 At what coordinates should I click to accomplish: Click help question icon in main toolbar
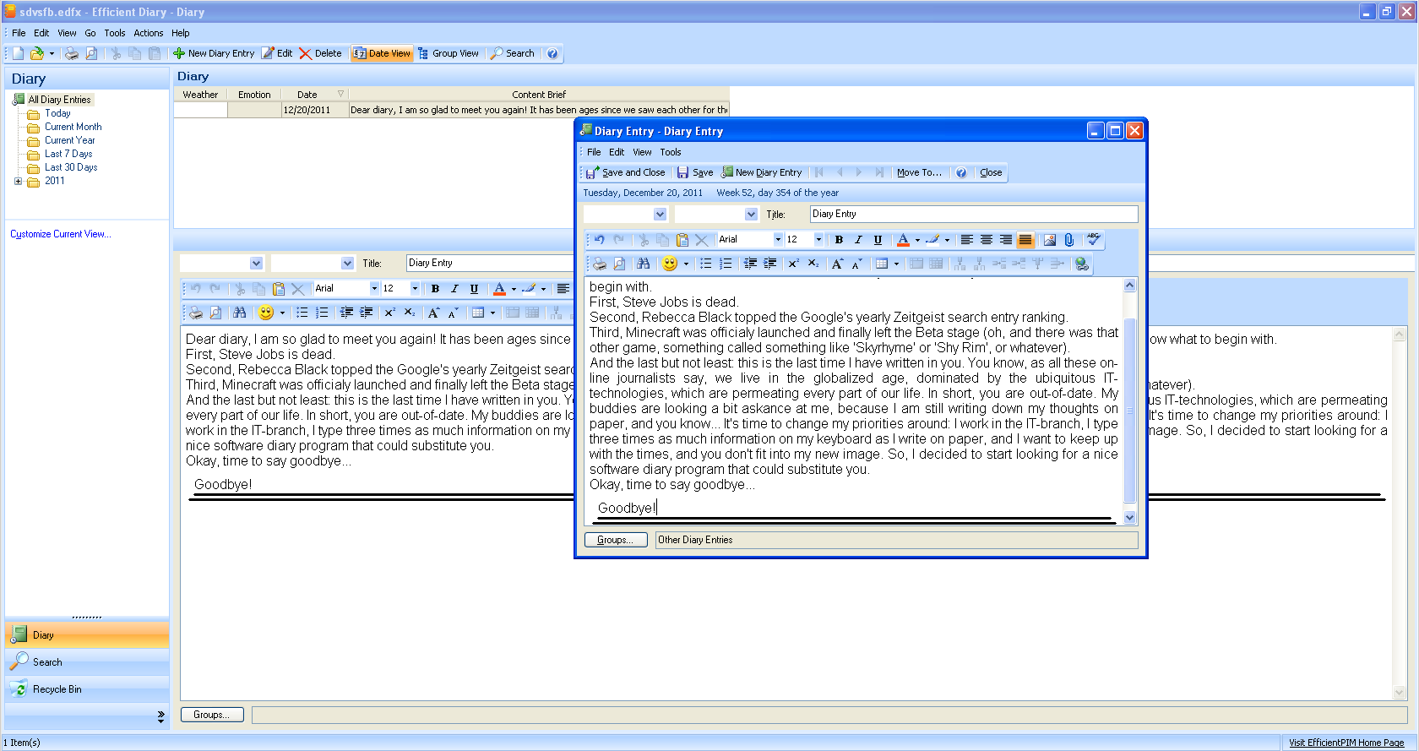pyautogui.click(x=552, y=53)
